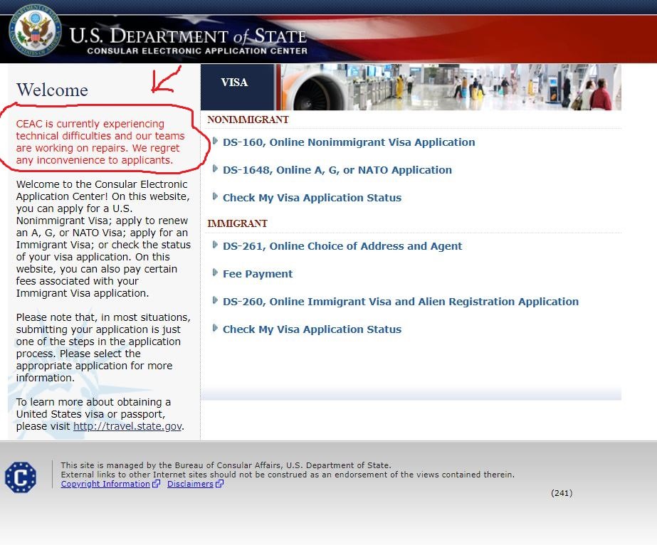657x545 pixels.
Task: Click 'To learn more about obtaining a' text
Action: point(100,414)
